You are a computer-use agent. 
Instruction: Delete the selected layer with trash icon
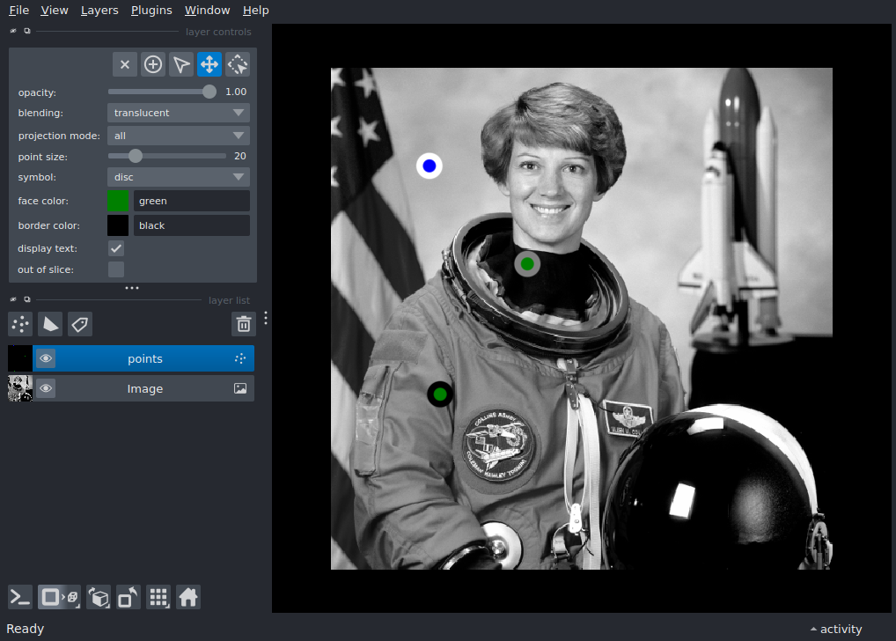coord(243,324)
